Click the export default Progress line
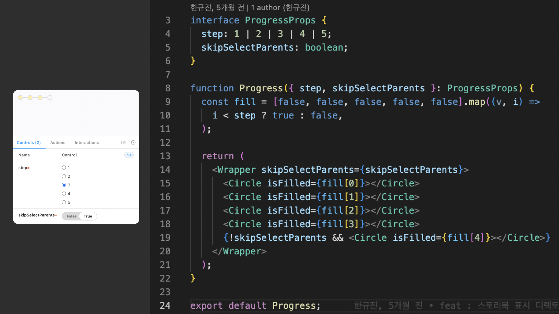Screen dimensions: 559x314 [x=255, y=306]
